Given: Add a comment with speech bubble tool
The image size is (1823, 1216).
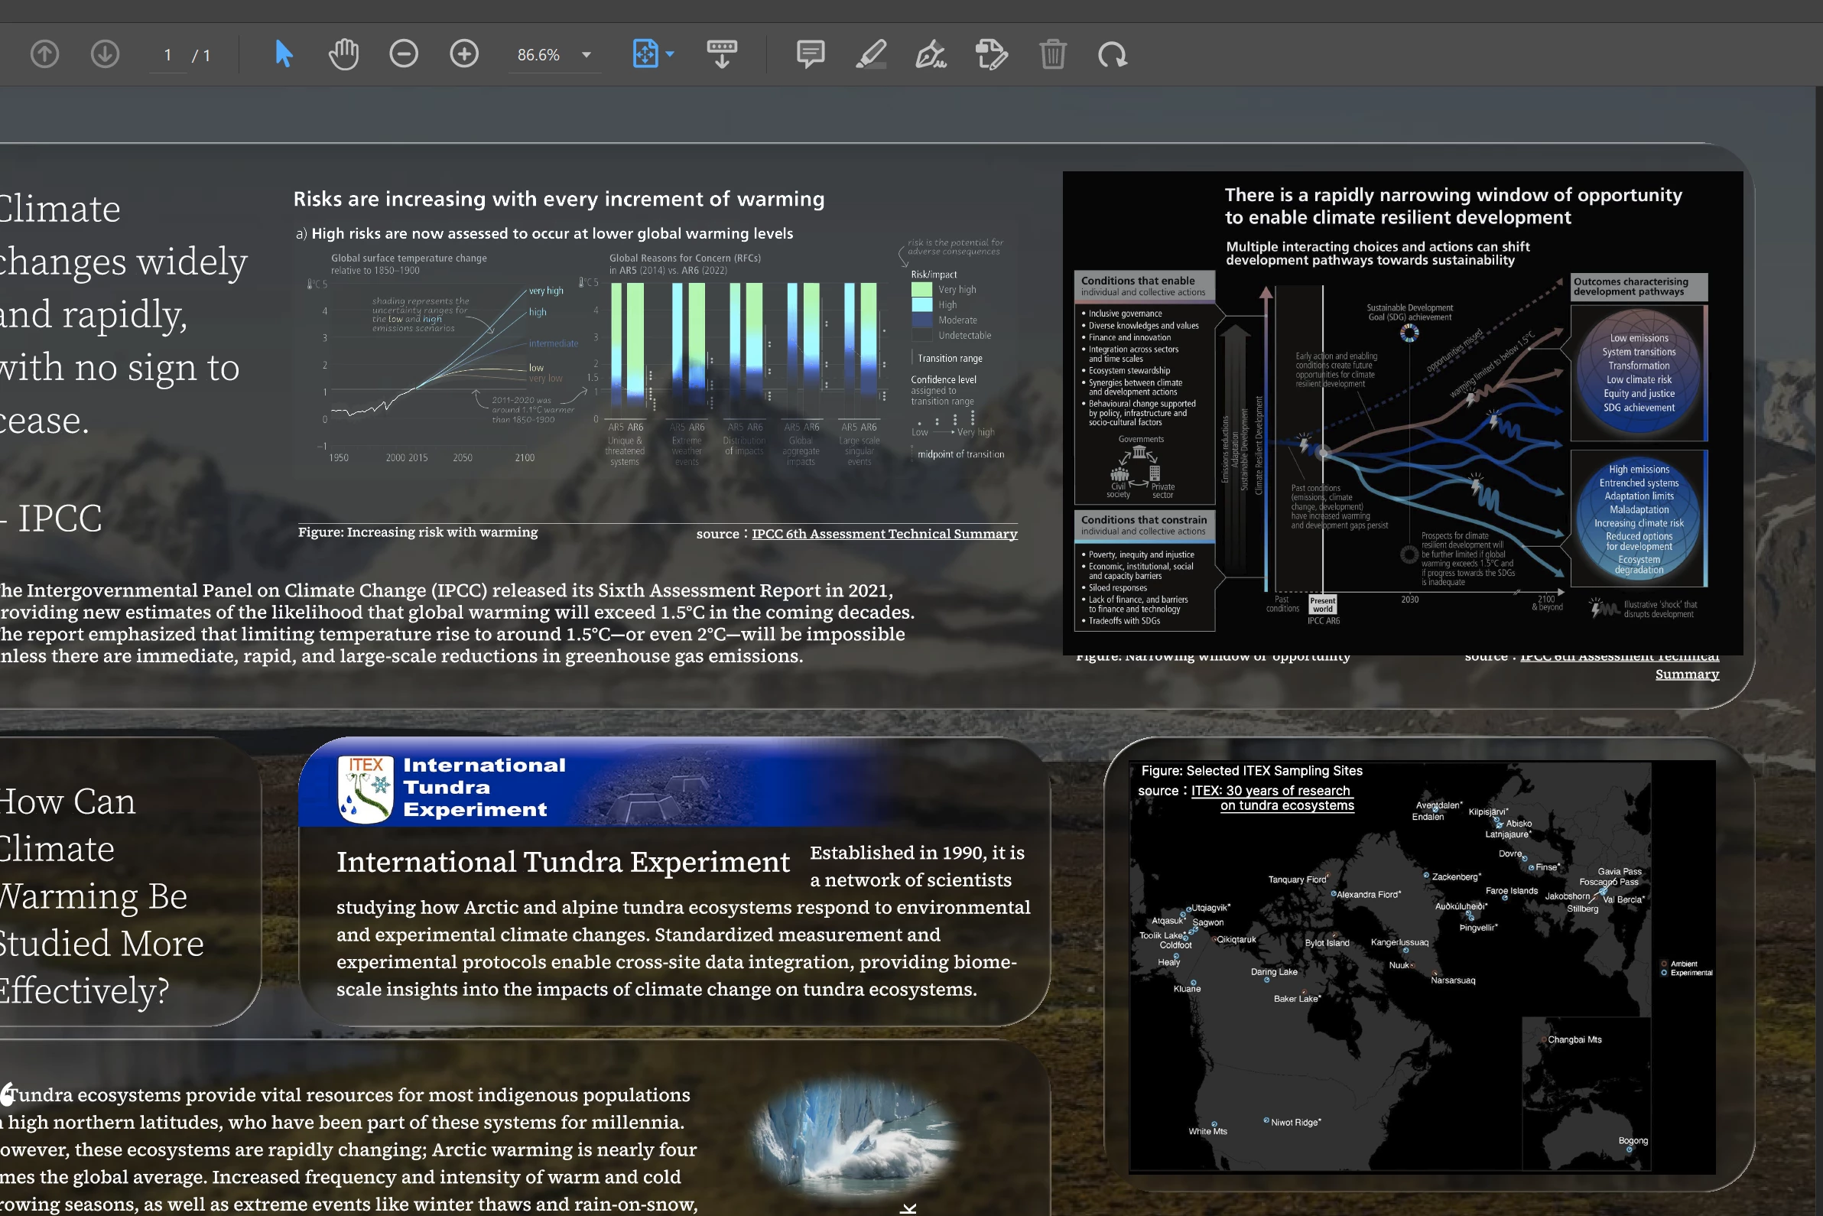Looking at the screenshot, I should pyautogui.click(x=811, y=54).
